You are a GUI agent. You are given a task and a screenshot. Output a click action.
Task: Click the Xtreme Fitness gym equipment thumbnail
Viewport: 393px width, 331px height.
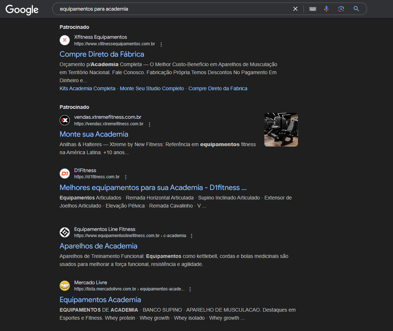pos(281,130)
